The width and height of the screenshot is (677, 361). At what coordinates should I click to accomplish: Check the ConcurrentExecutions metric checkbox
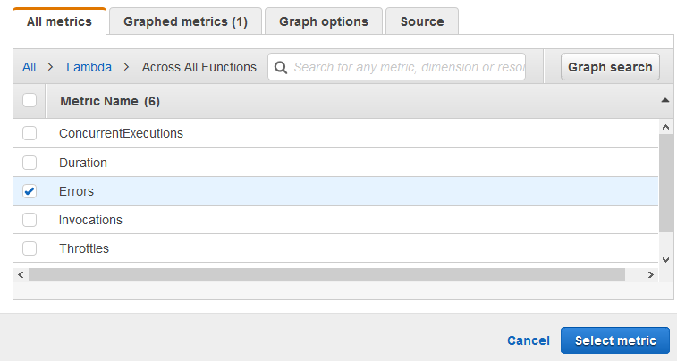[30, 133]
